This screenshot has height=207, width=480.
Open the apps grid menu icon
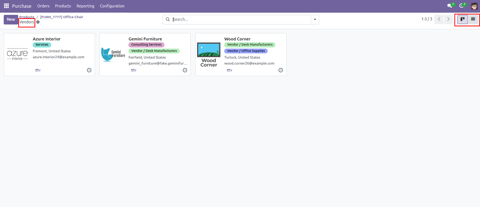click(x=6, y=6)
